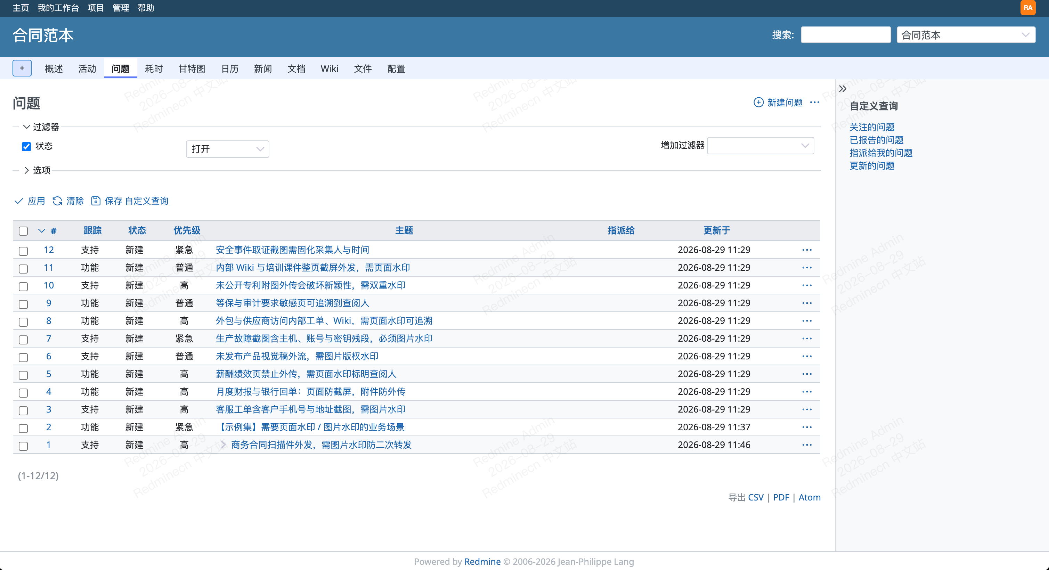Open the 我的工作台 top menu
Screen dimensions: 1049x570
pos(58,8)
